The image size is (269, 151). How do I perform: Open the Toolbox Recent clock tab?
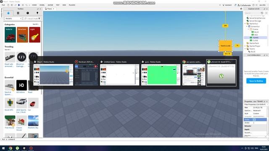[x=28, y=13]
